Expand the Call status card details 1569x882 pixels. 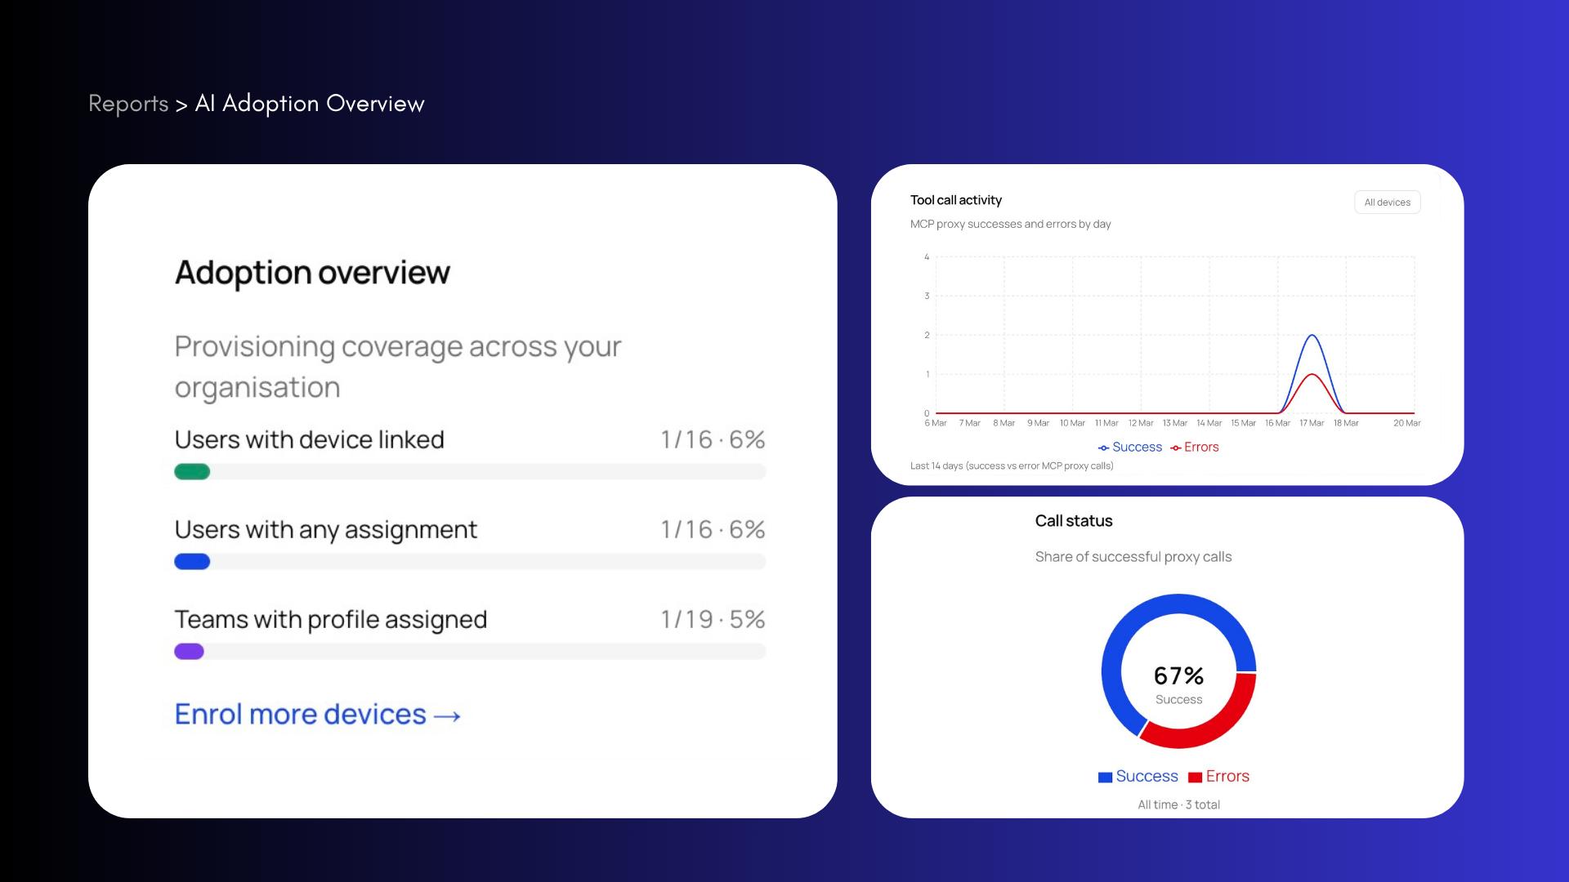(x=1074, y=520)
